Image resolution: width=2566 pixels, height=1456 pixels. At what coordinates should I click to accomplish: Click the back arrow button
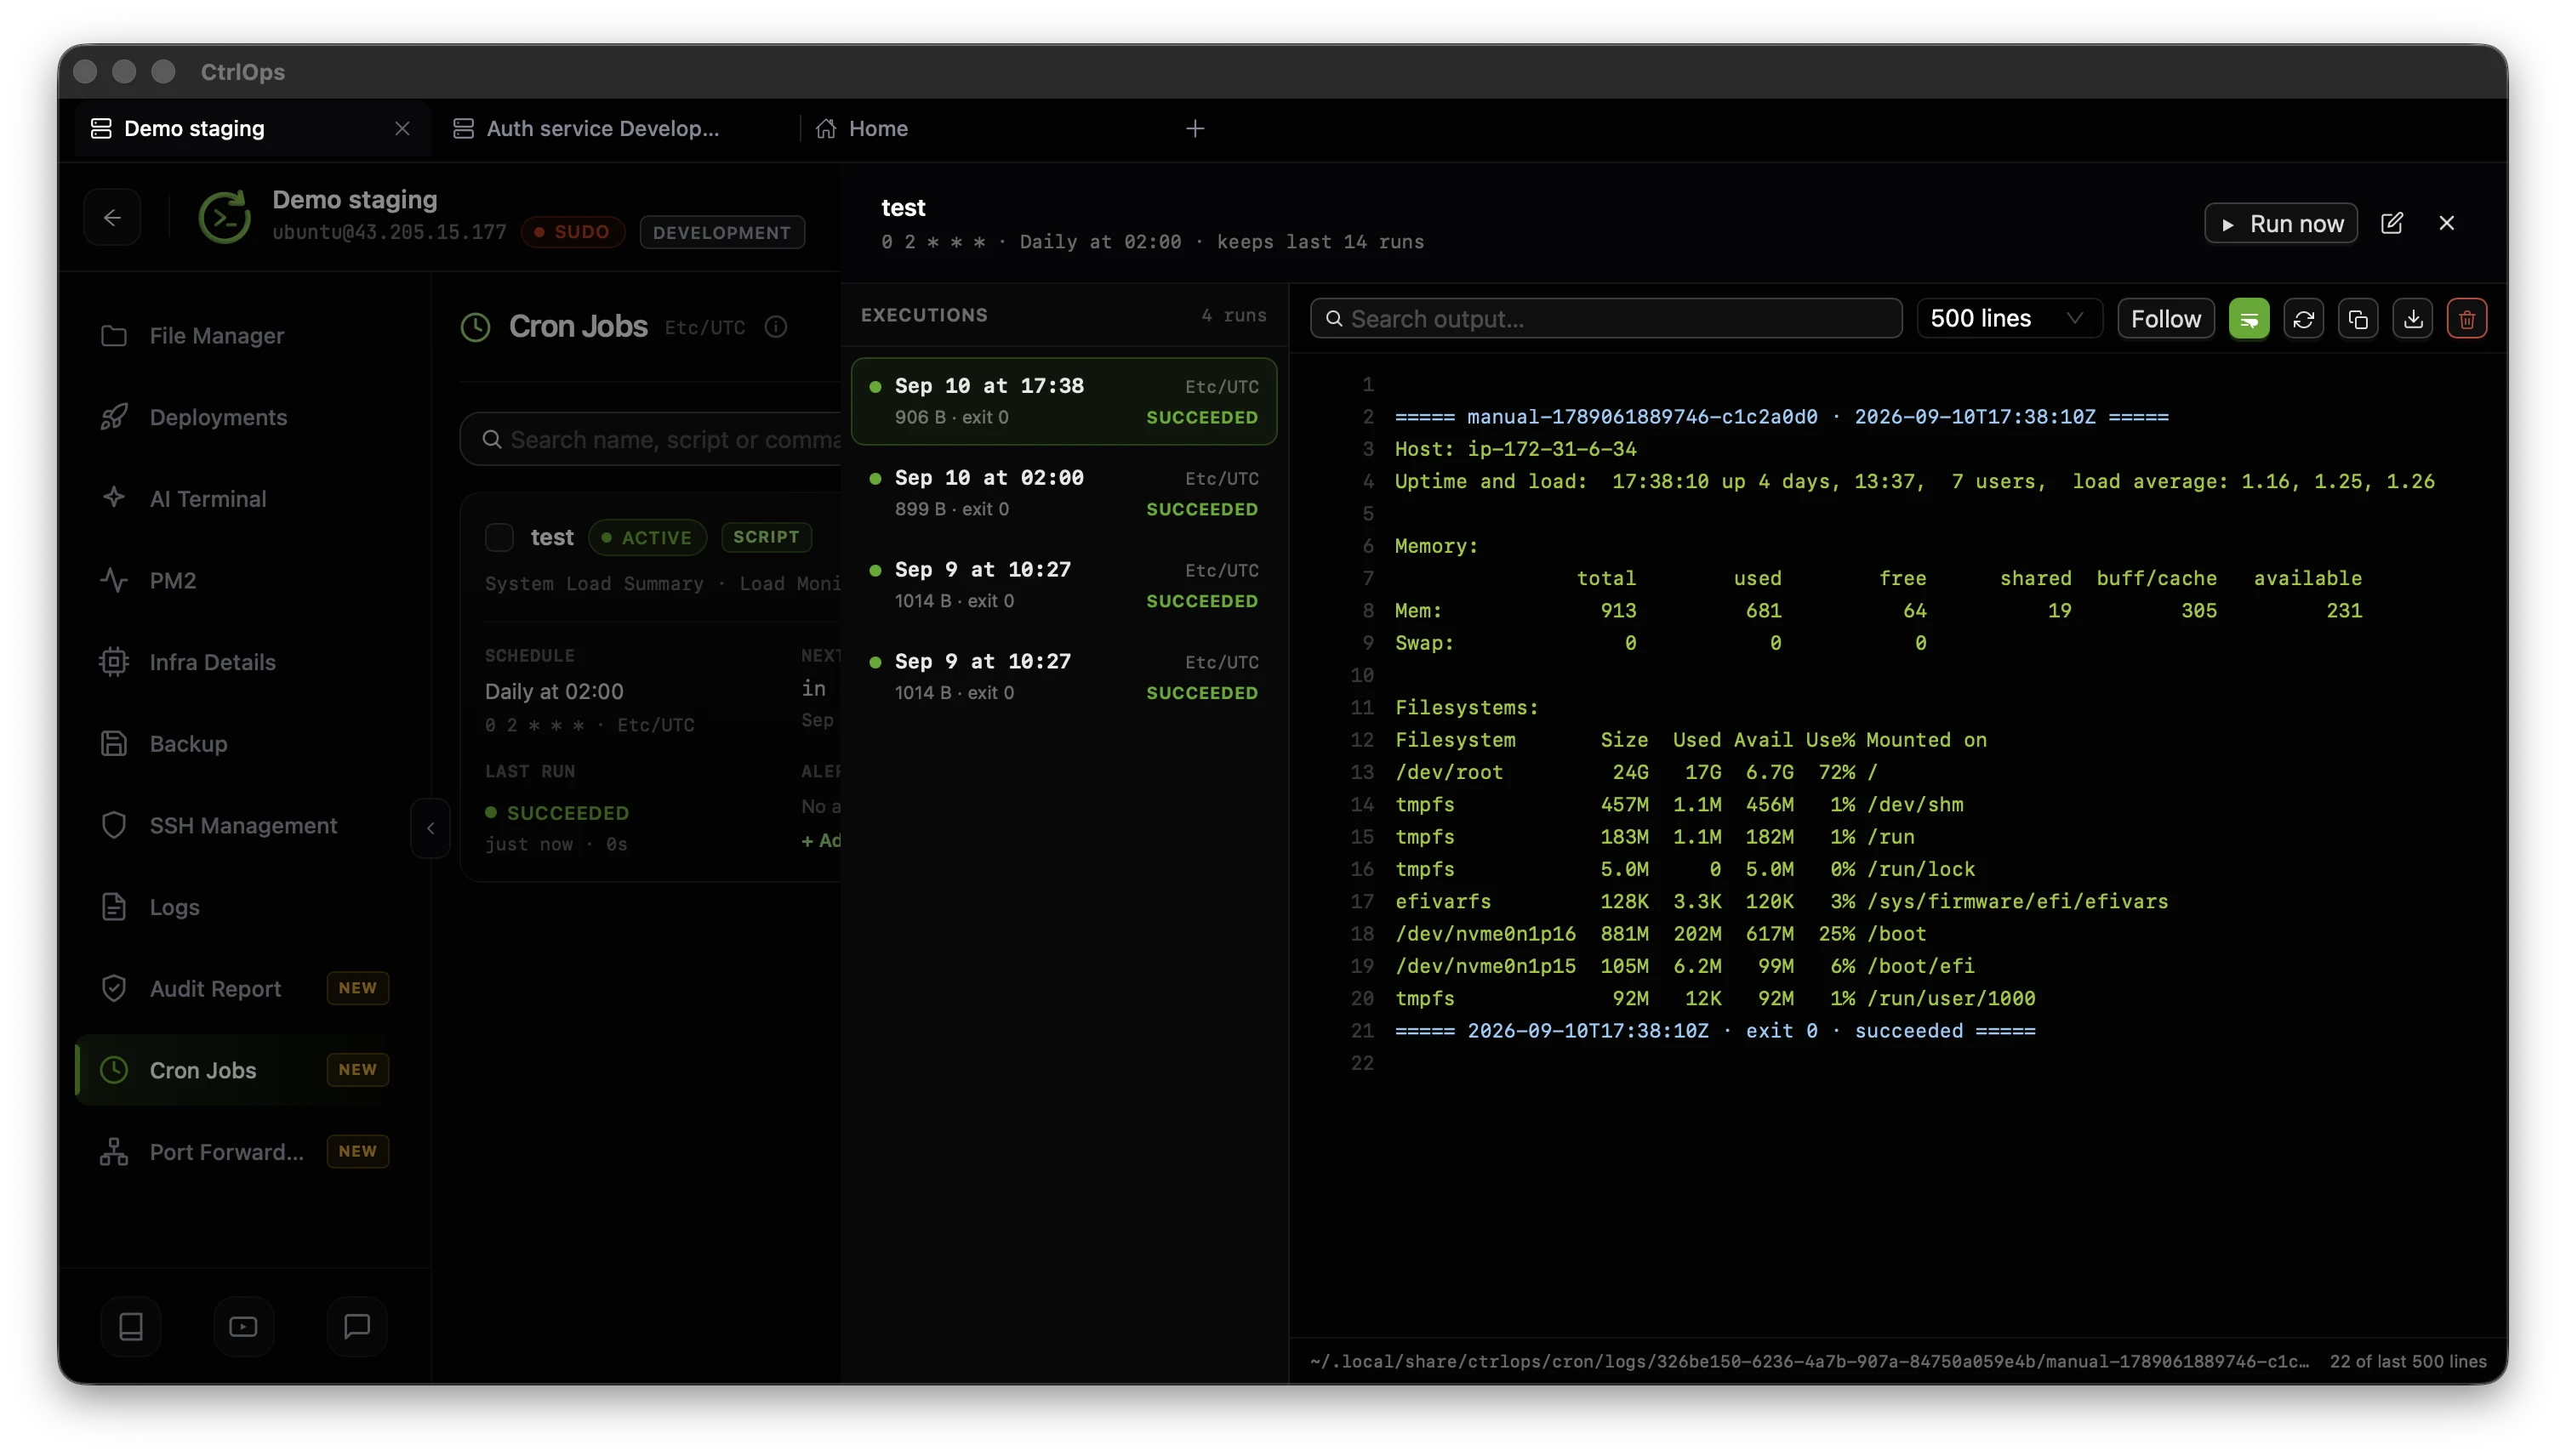click(112, 217)
